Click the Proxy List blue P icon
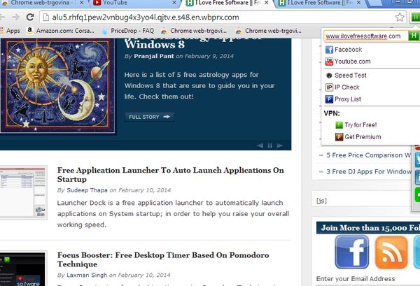The image size is (420, 286). [329, 99]
